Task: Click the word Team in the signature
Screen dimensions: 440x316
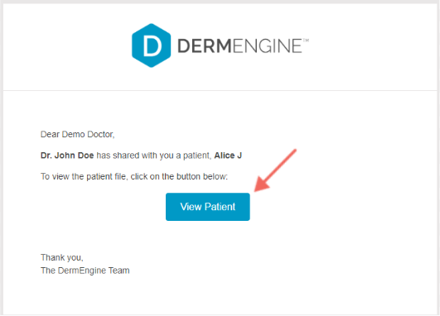Action: (119, 271)
